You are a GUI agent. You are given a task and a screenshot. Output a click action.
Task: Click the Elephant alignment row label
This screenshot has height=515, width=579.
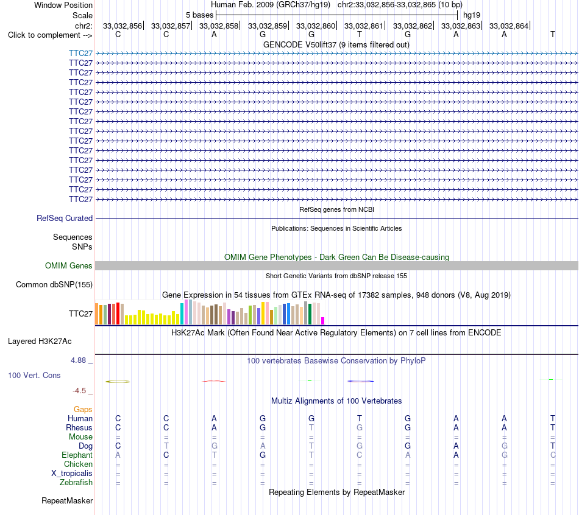pos(77,455)
